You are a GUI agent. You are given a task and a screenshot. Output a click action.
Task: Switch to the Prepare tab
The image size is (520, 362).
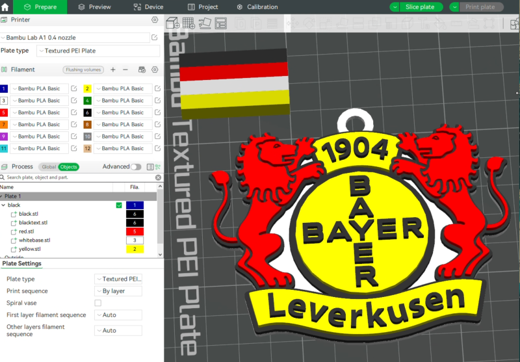(x=40, y=7)
